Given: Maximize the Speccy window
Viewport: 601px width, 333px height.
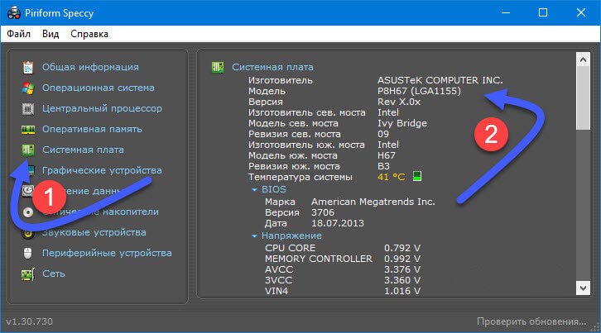Looking at the screenshot, I should coord(543,12).
